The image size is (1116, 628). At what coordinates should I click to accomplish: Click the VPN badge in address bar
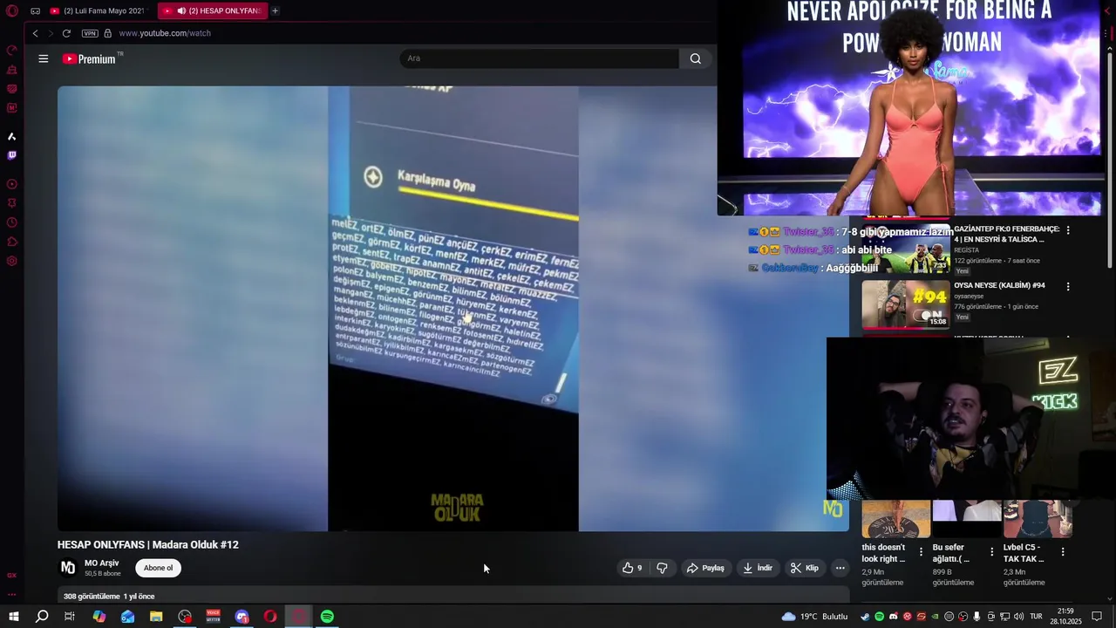click(x=90, y=33)
